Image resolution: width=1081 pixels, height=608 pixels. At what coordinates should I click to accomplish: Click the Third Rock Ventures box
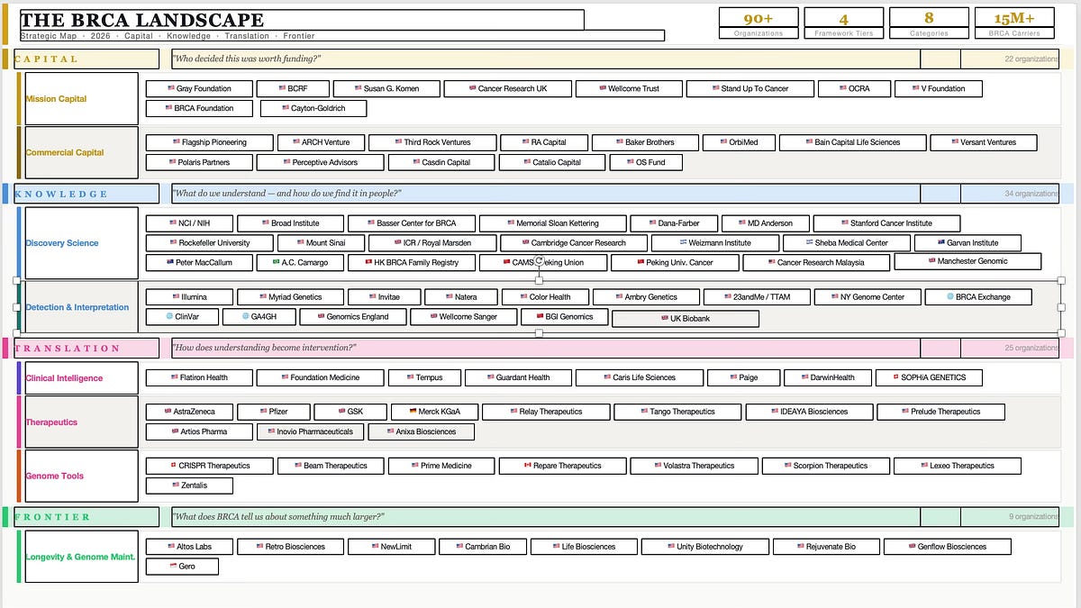pos(432,142)
